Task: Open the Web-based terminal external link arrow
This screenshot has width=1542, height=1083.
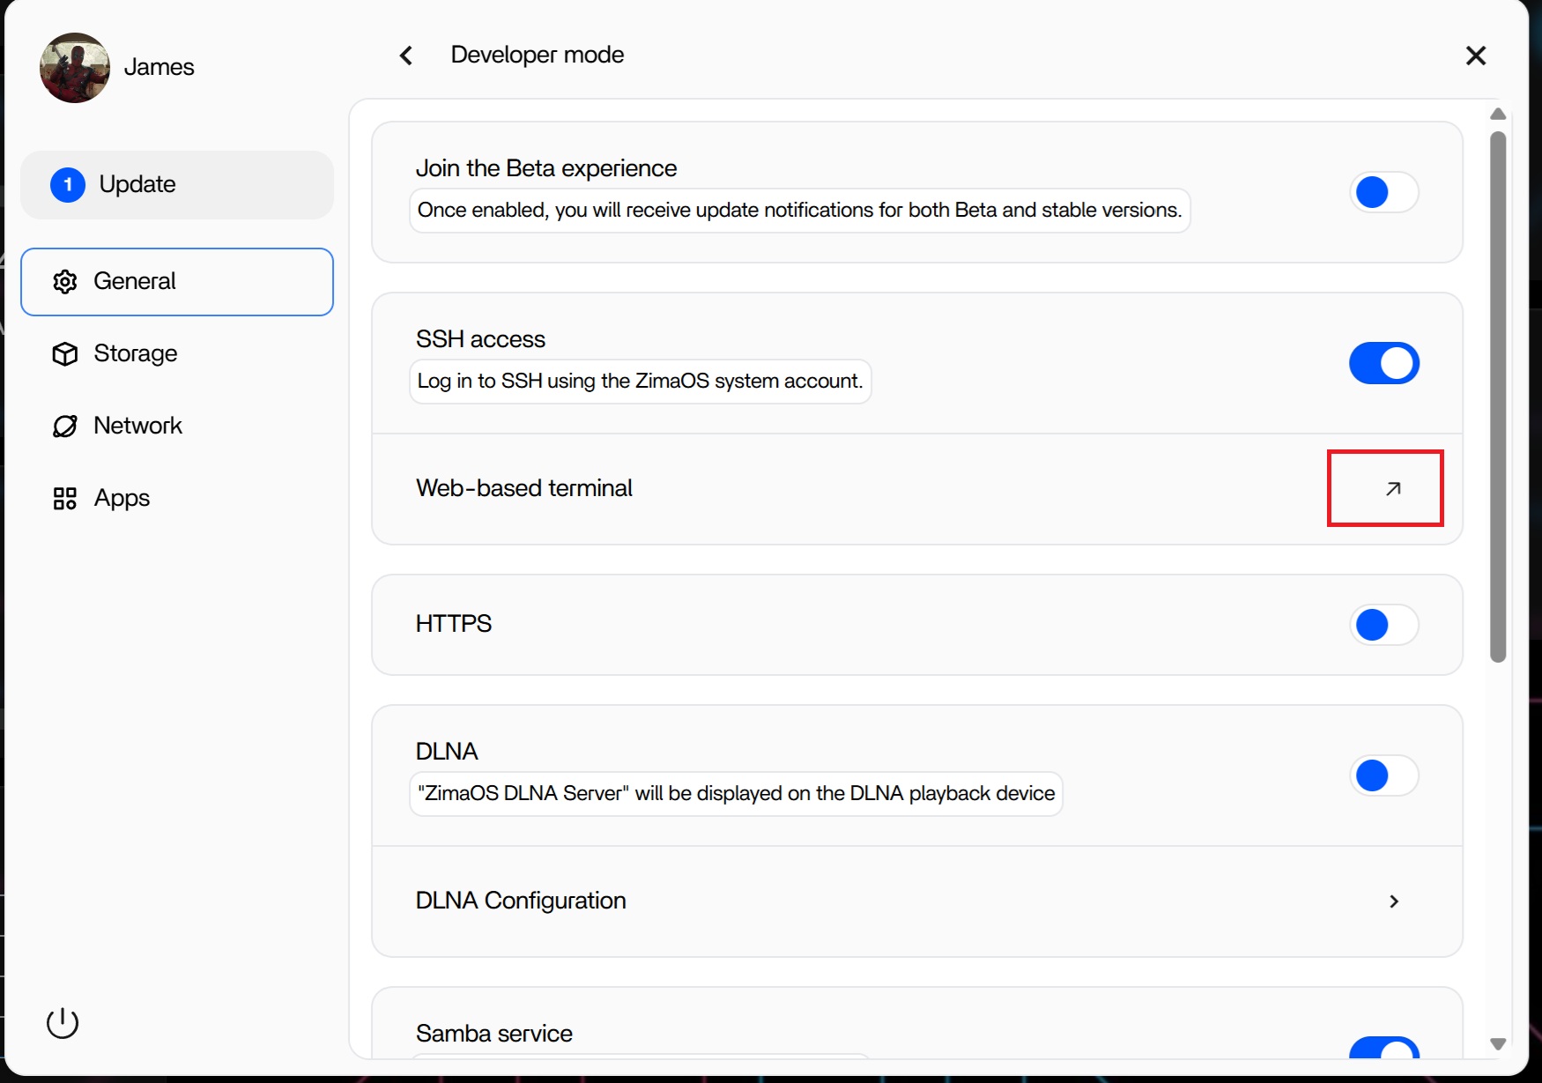Action: point(1392,488)
